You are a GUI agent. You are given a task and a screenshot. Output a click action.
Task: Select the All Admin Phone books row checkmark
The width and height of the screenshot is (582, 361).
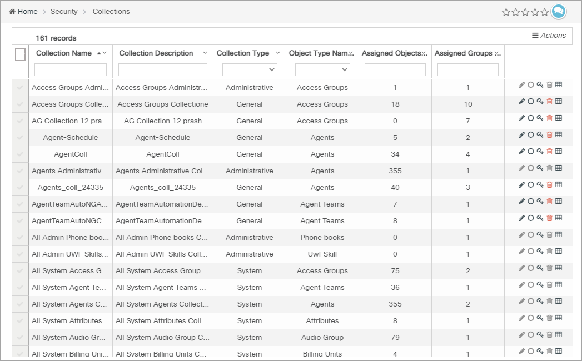click(x=20, y=238)
